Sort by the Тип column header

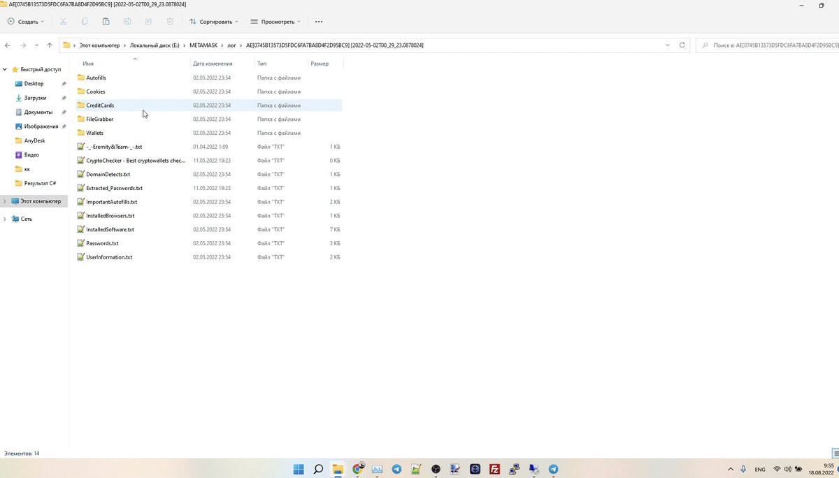(261, 64)
